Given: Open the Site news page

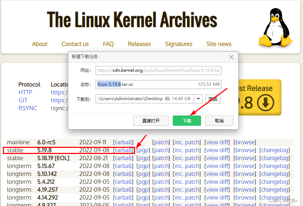Looking at the screenshot, I should [219, 44].
